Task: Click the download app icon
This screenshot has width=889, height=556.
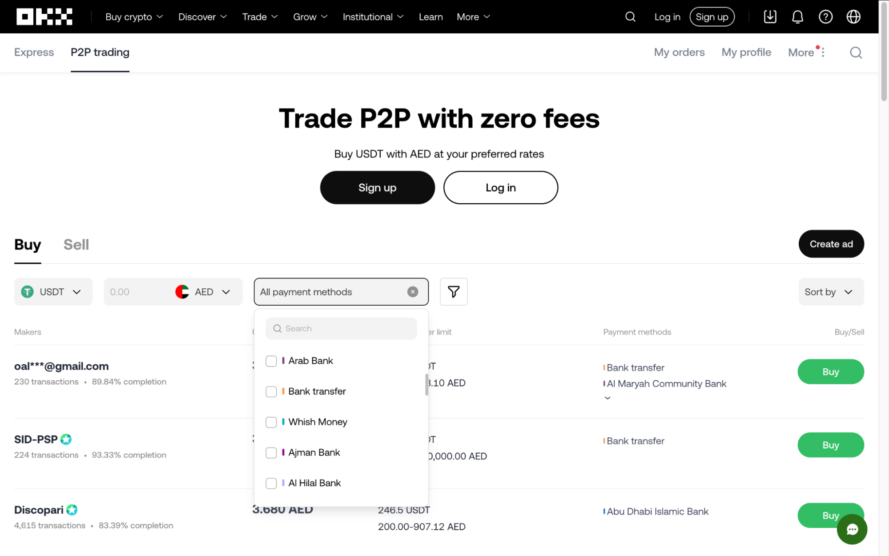Action: [770, 17]
